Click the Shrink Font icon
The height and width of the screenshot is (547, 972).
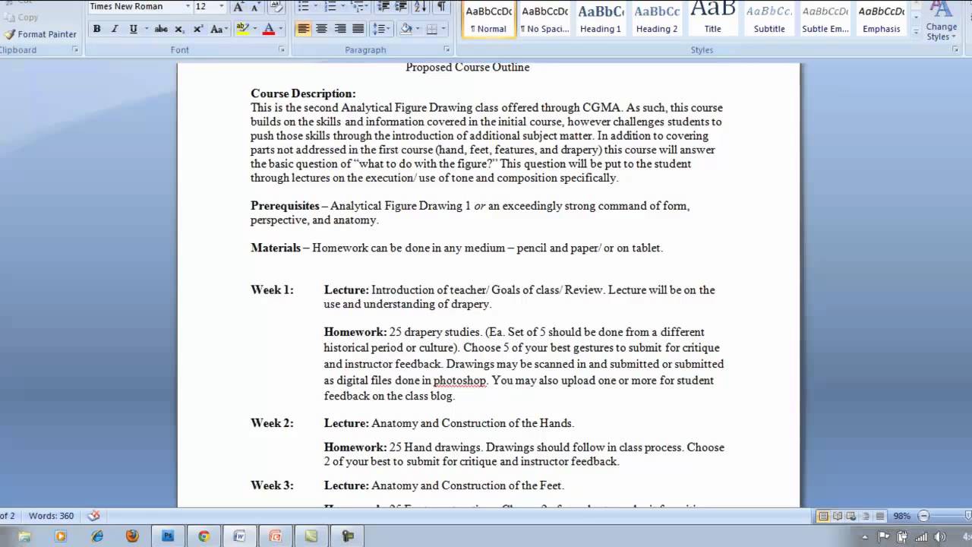pos(256,7)
